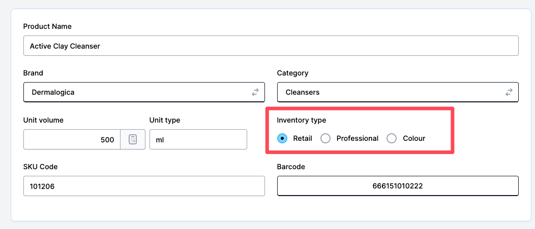Click the 'SKU Code' label text
The image size is (535, 229).
click(x=40, y=167)
